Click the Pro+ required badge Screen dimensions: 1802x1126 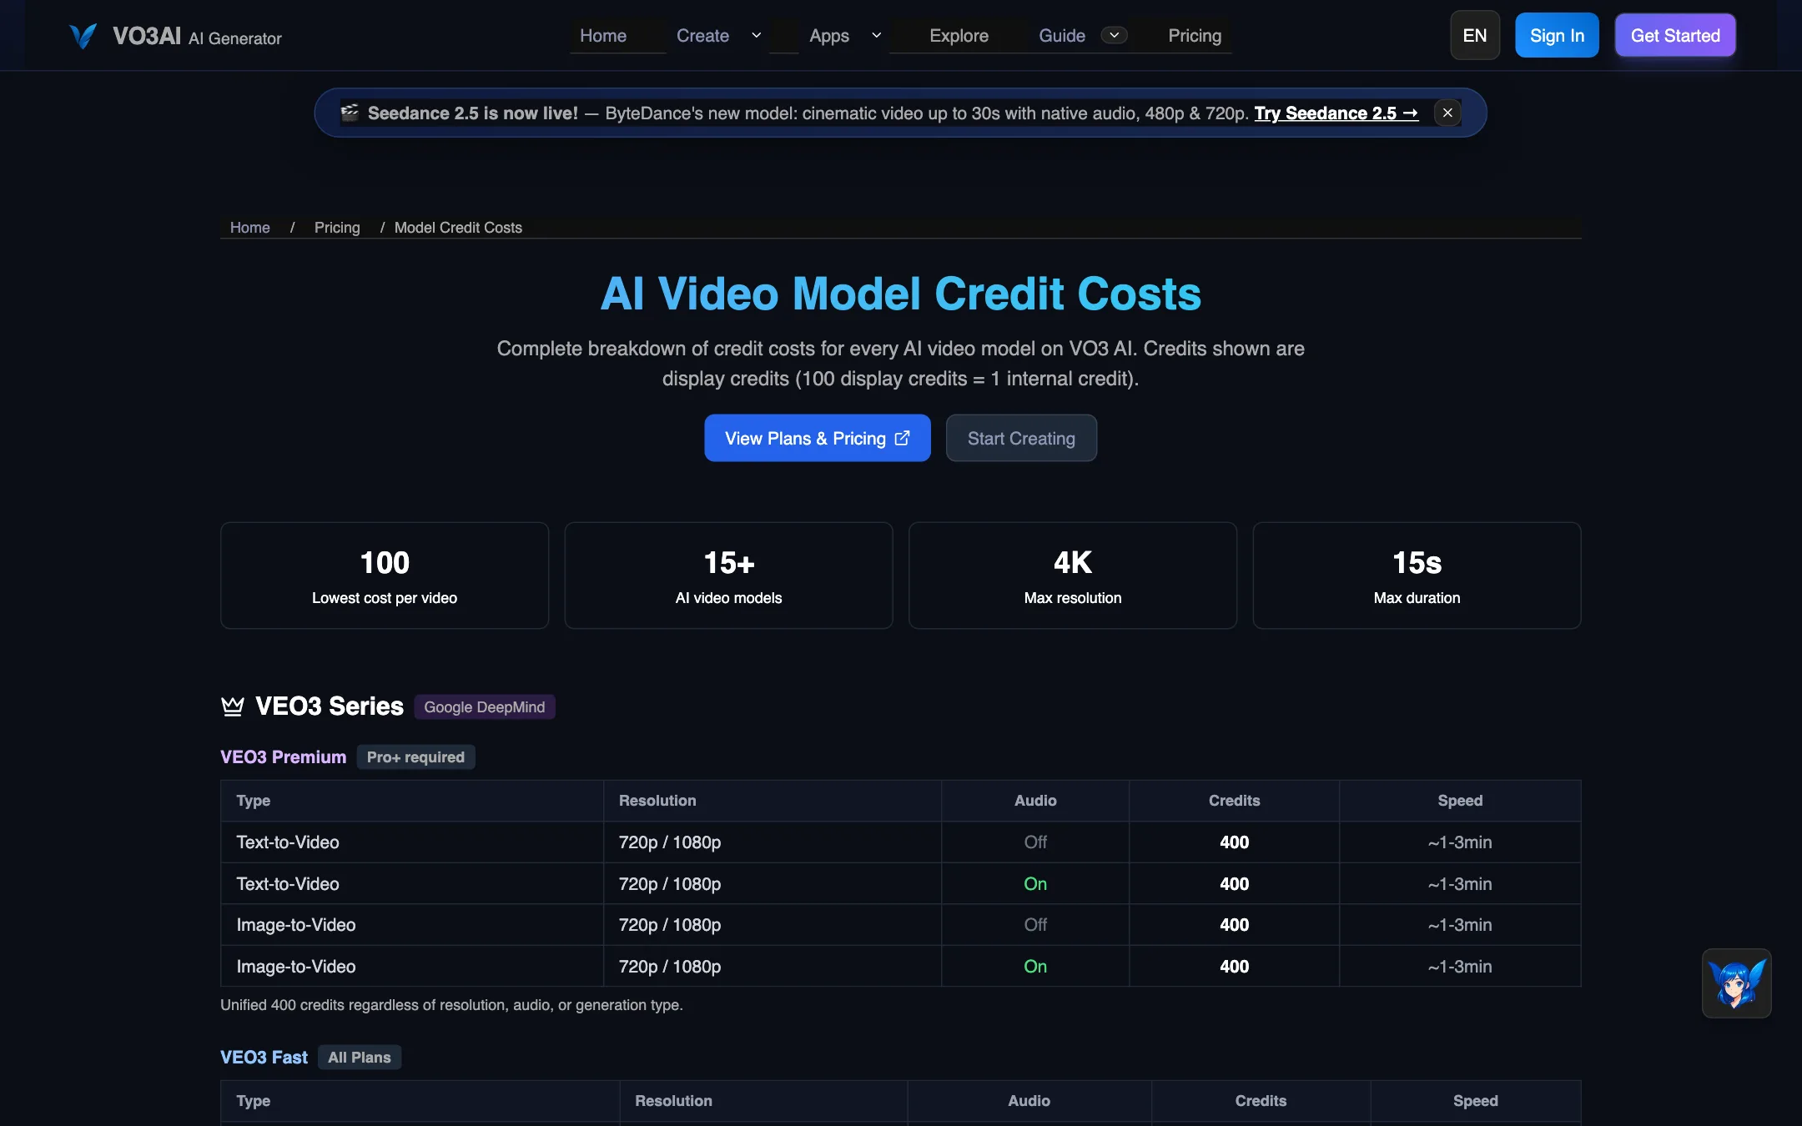tap(415, 757)
